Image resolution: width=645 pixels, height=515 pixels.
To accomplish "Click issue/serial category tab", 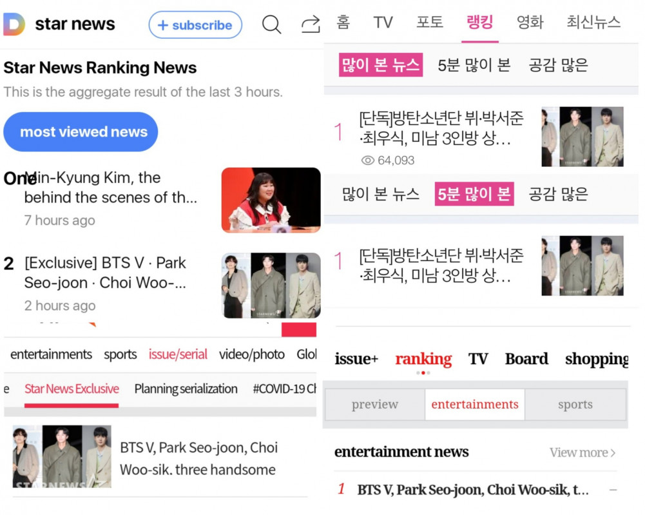I will pos(178,354).
